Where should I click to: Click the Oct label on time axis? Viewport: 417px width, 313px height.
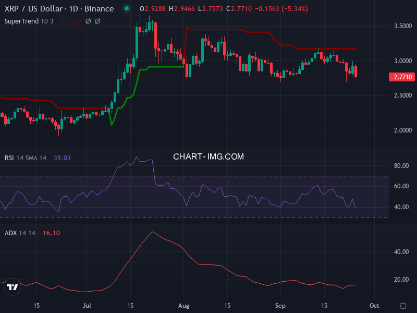[374, 305]
